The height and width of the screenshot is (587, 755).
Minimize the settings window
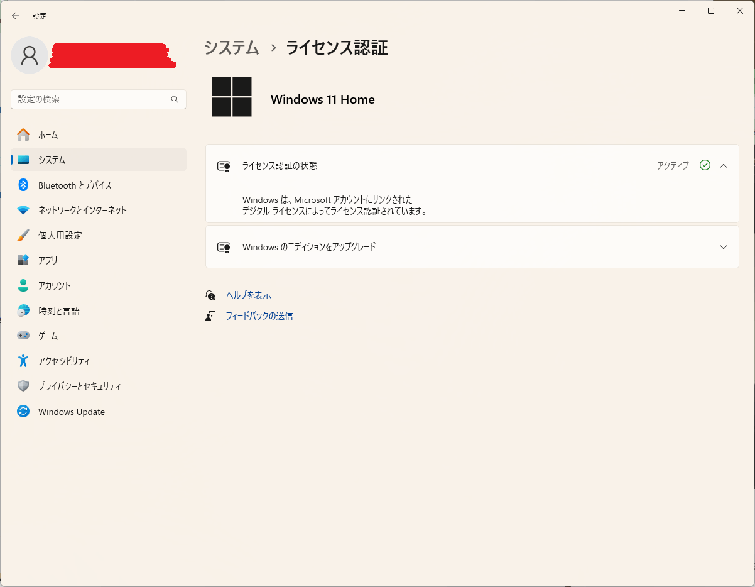coord(682,11)
